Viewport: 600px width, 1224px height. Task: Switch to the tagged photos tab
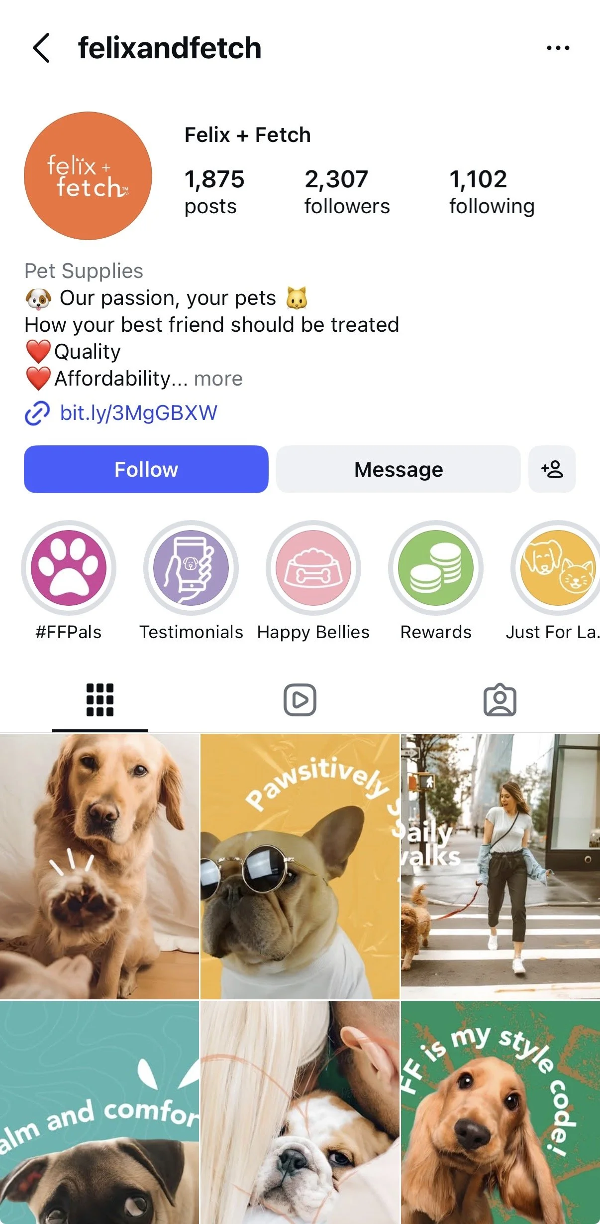[x=500, y=700]
